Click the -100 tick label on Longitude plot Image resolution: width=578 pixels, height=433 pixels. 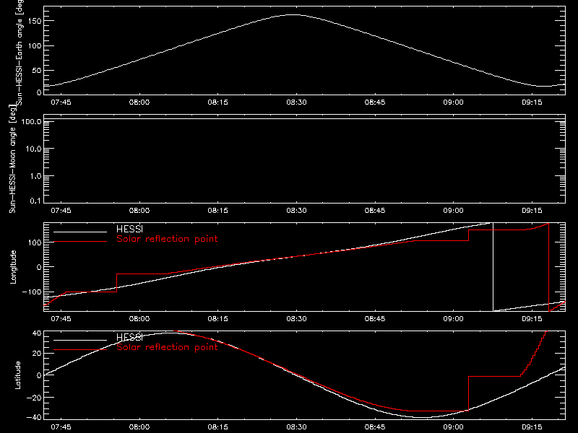tap(32, 292)
